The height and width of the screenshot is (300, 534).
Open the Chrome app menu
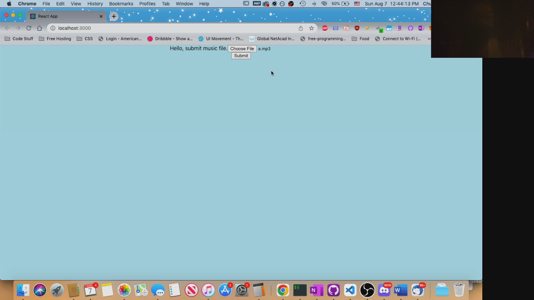click(27, 4)
